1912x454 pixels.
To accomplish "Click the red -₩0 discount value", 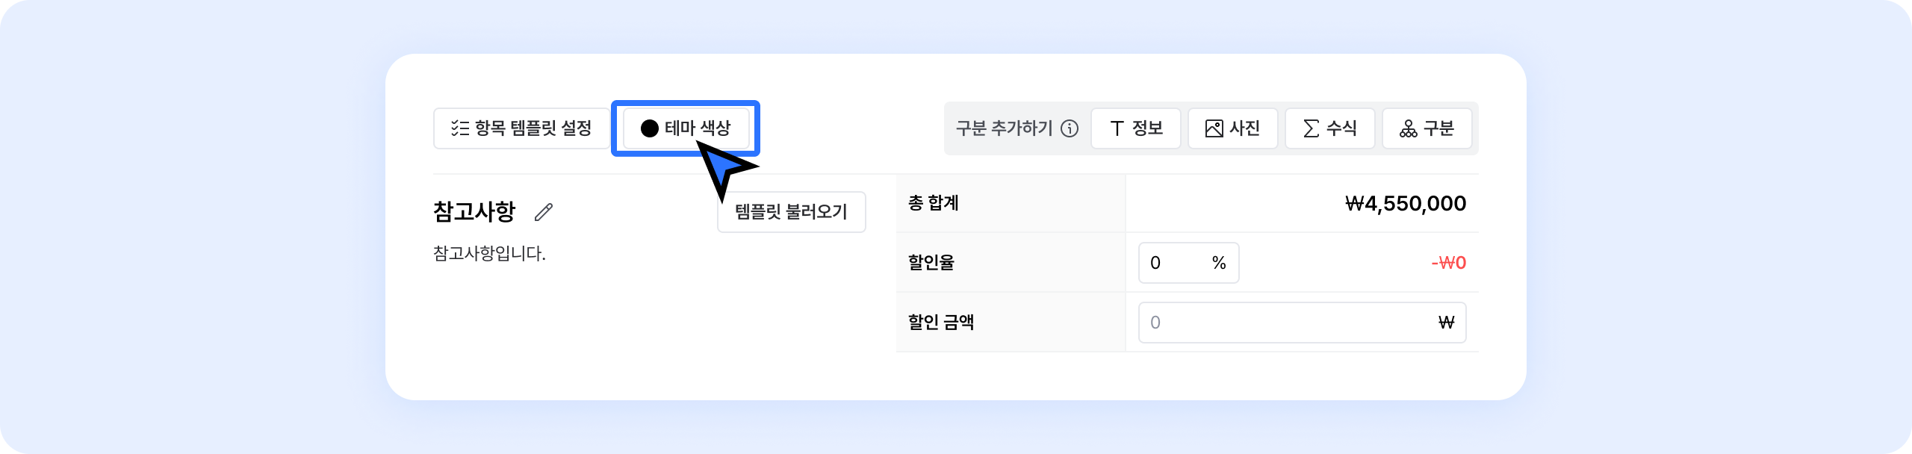I will click(1448, 263).
